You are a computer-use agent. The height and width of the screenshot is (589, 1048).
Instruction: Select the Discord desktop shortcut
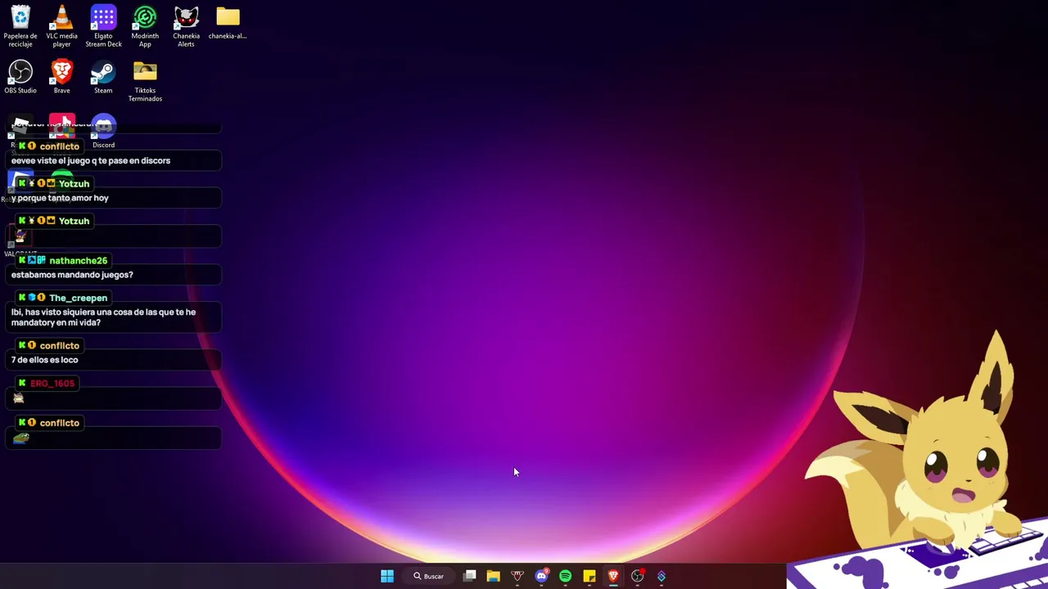(x=103, y=133)
